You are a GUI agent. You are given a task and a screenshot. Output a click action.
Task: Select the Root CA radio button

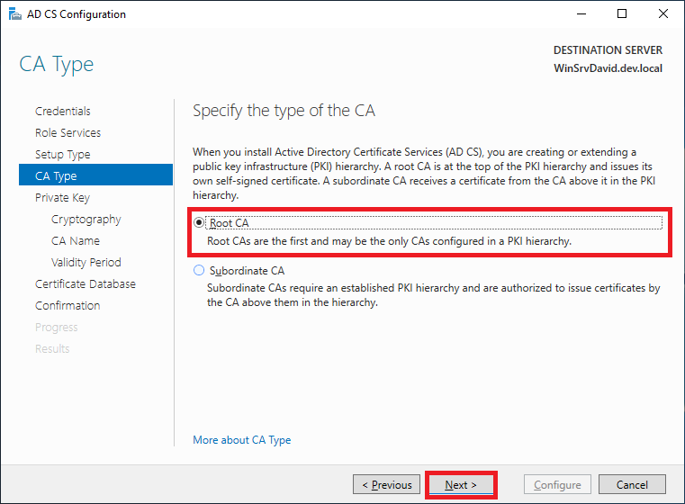click(199, 223)
